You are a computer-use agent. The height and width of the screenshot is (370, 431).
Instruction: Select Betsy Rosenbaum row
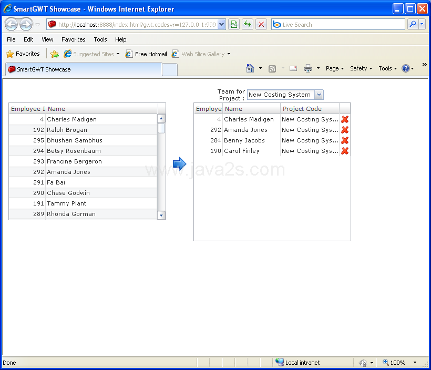click(x=83, y=151)
